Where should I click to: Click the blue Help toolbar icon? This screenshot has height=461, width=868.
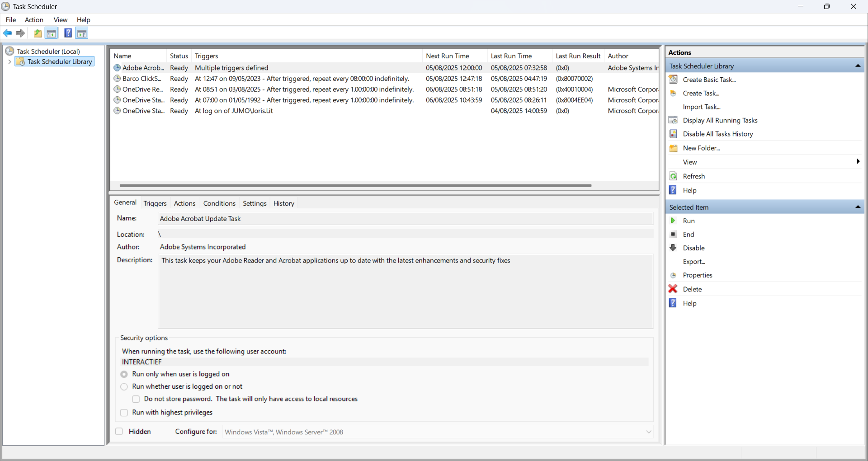point(68,33)
